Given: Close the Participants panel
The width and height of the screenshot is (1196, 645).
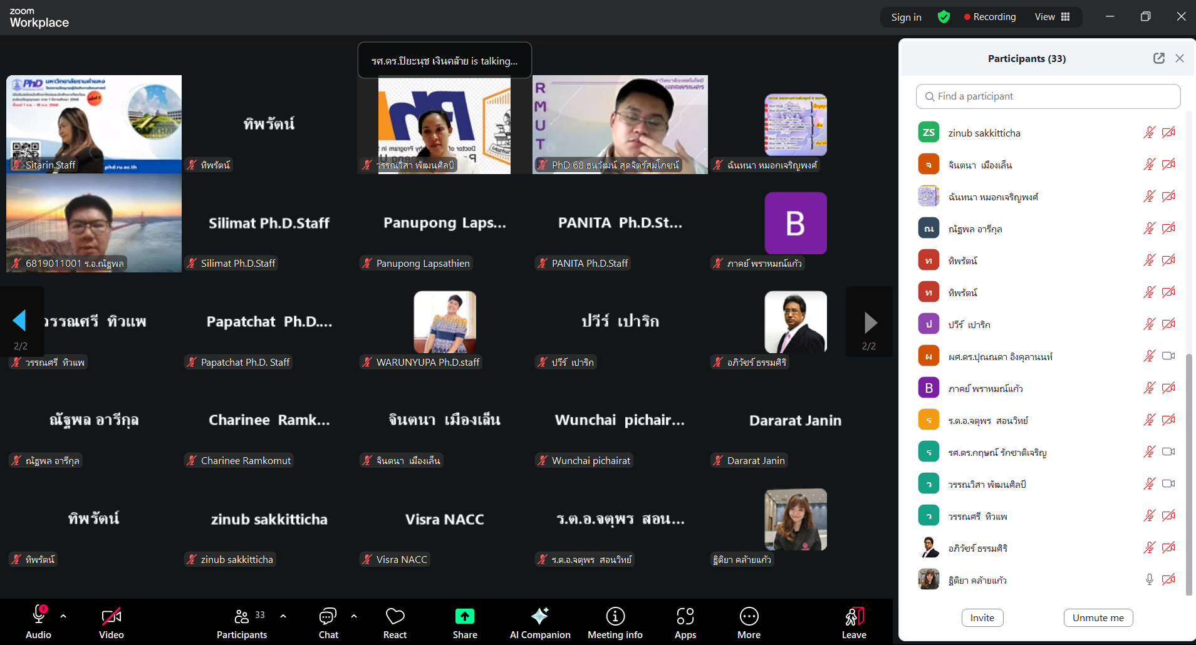Looking at the screenshot, I should click(1180, 58).
